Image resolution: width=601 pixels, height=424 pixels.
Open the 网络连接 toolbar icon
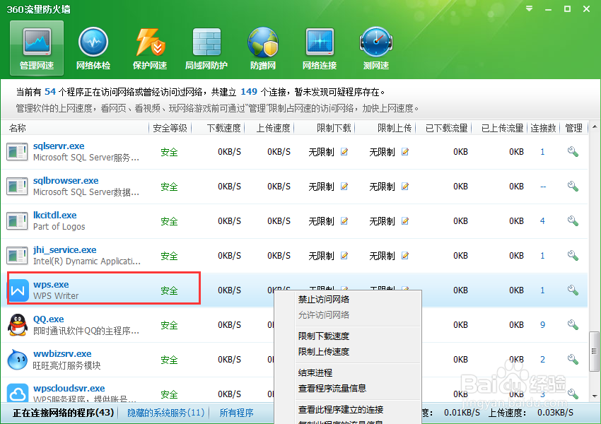click(320, 48)
